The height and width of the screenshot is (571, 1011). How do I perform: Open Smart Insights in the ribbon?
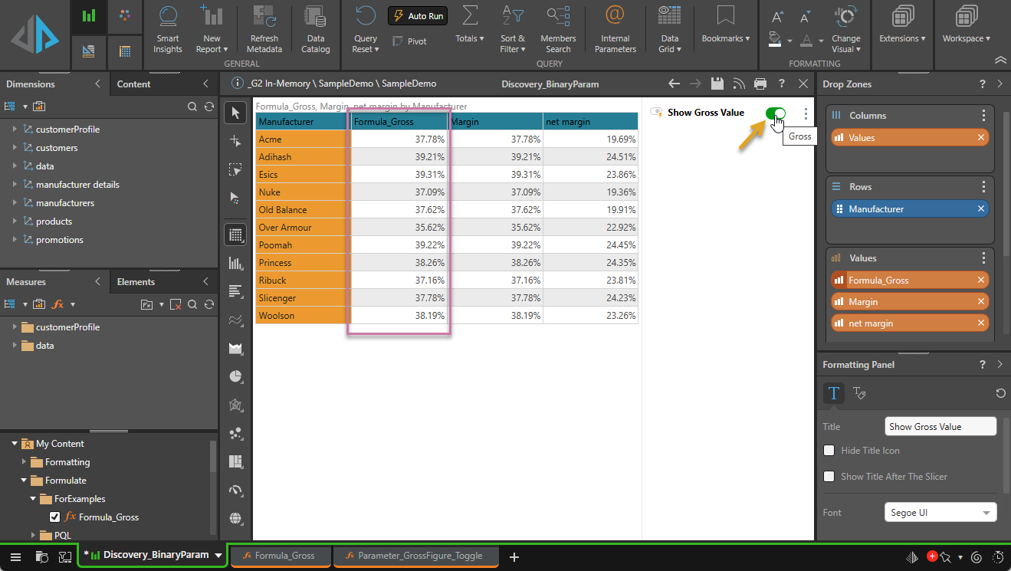tap(167, 29)
